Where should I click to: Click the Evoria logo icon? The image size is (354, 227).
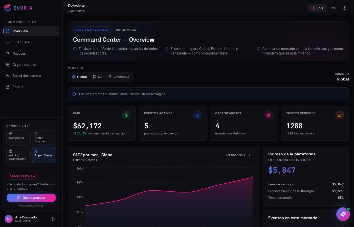[8, 8]
